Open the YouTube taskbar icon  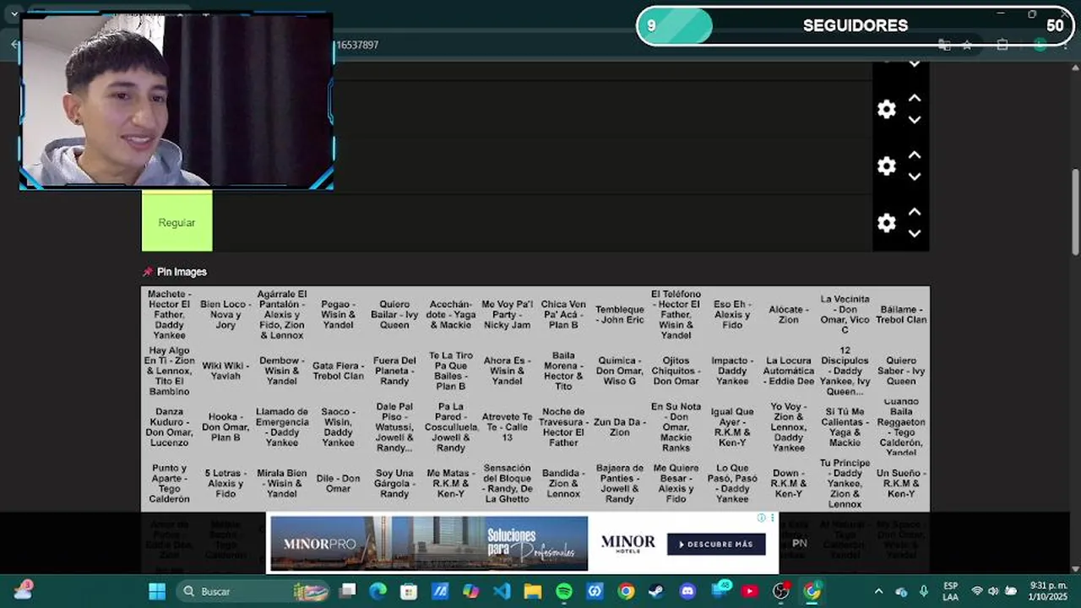click(x=750, y=591)
